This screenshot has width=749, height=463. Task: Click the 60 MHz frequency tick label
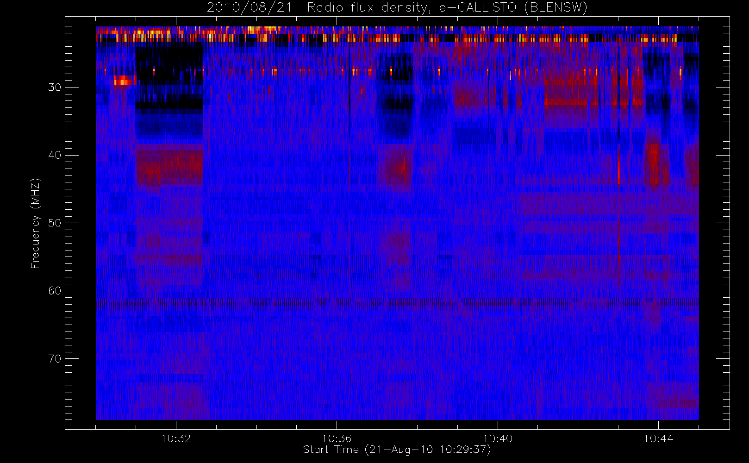[55, 291]
